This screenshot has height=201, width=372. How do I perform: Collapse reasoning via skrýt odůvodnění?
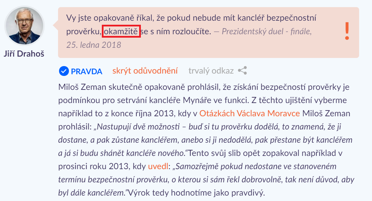click(145, 71)
